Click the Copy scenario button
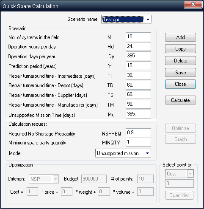 click(x=180, y=49)
